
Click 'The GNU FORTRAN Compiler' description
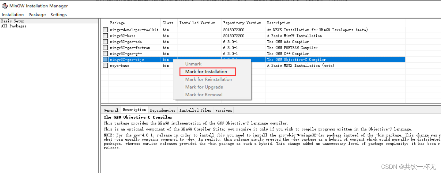coord(292,48)
